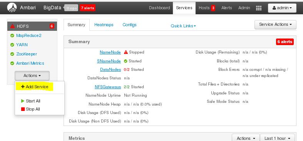The image size is (303, 141).
Task: Open the NameNode link
Action: (x=110, y=52)
